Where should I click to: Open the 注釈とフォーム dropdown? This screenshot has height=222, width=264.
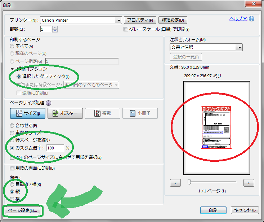click(x=206, y=47)
